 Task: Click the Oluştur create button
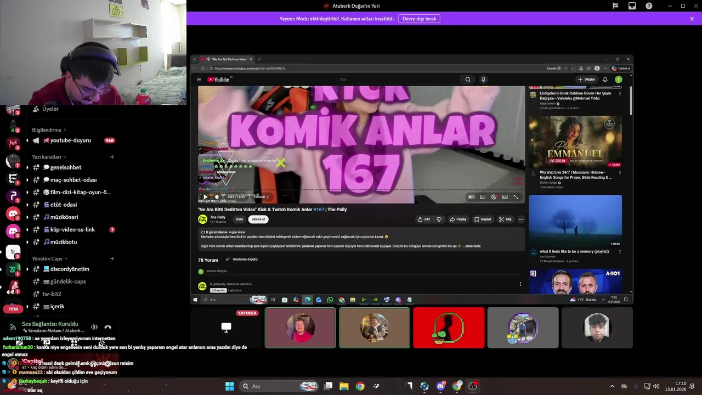coord(587,80)
